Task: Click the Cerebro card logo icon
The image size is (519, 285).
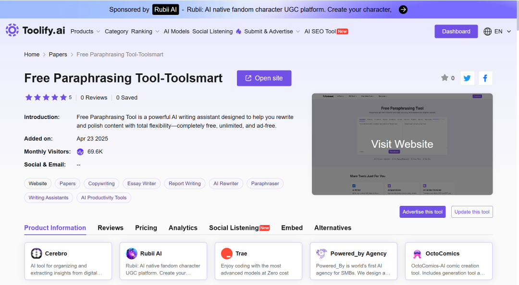Action: (37, 254)
